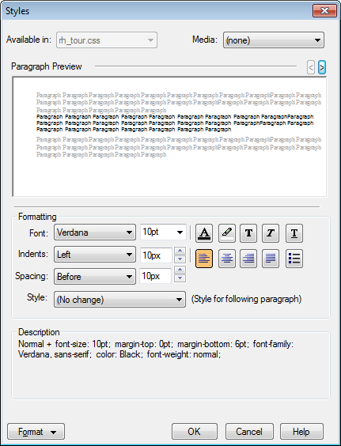
Task: Toggle italic text formatting
Action: point(271,233)
